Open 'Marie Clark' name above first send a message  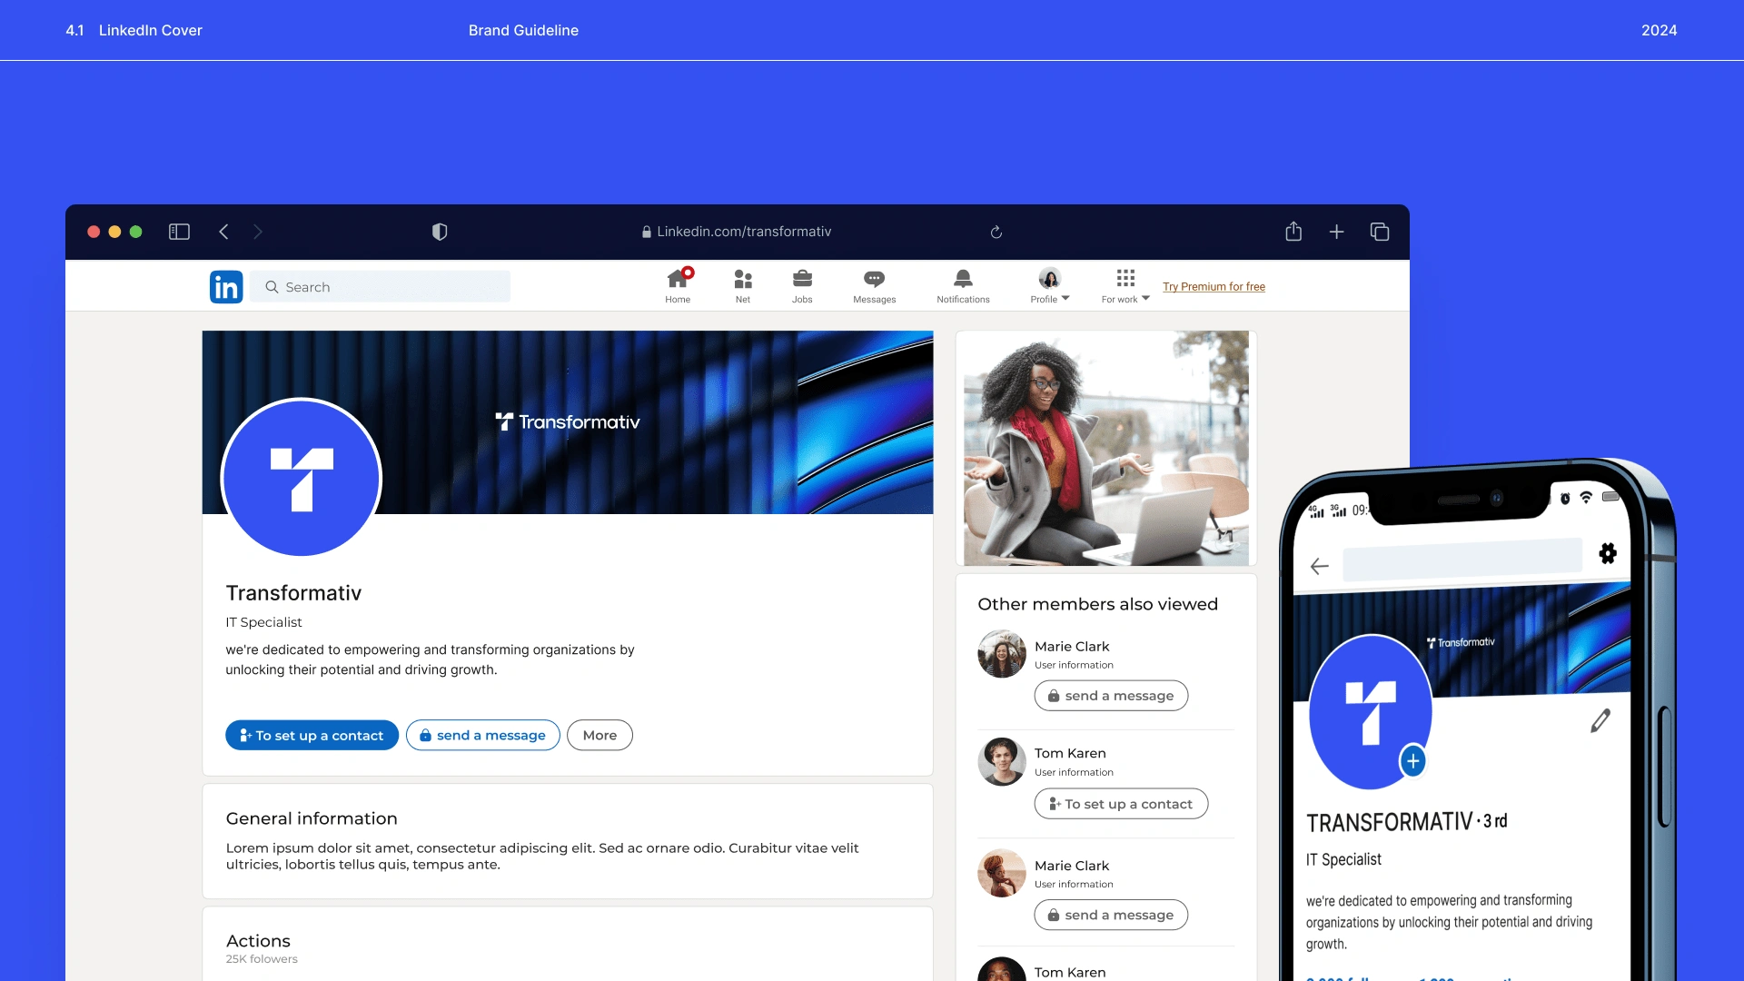[x=1072, y=647]
